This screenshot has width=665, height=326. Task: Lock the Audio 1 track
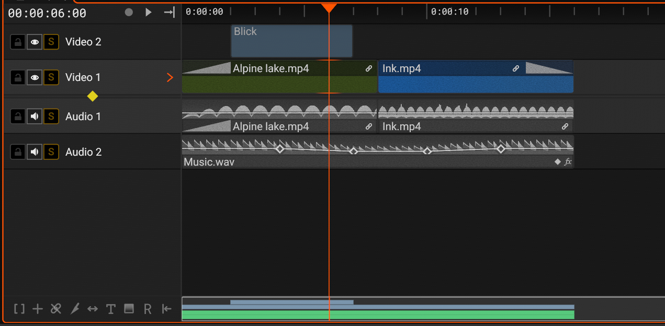click(18, 117)
